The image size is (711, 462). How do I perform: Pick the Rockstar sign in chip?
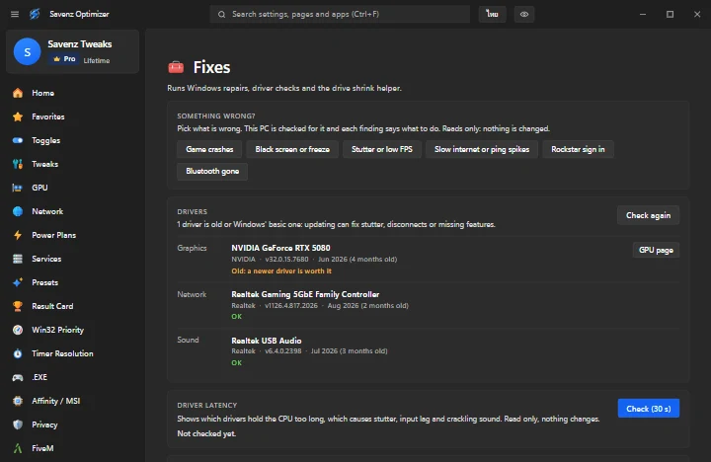(x=578, y=149)
